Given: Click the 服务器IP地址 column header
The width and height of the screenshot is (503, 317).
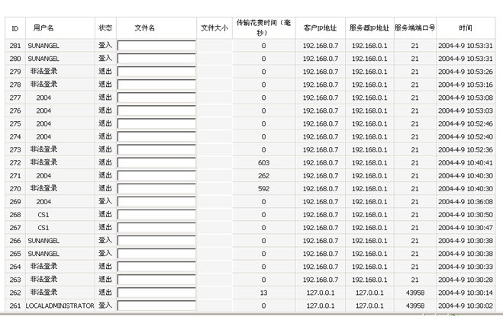Looking at the screenshot, I should [369, 28].
